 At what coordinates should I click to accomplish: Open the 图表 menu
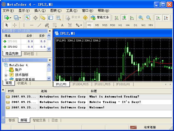pyautogui.click(x=56, y=11)
